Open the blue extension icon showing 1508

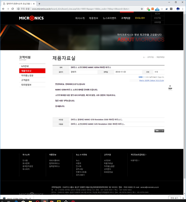[157, 9]
